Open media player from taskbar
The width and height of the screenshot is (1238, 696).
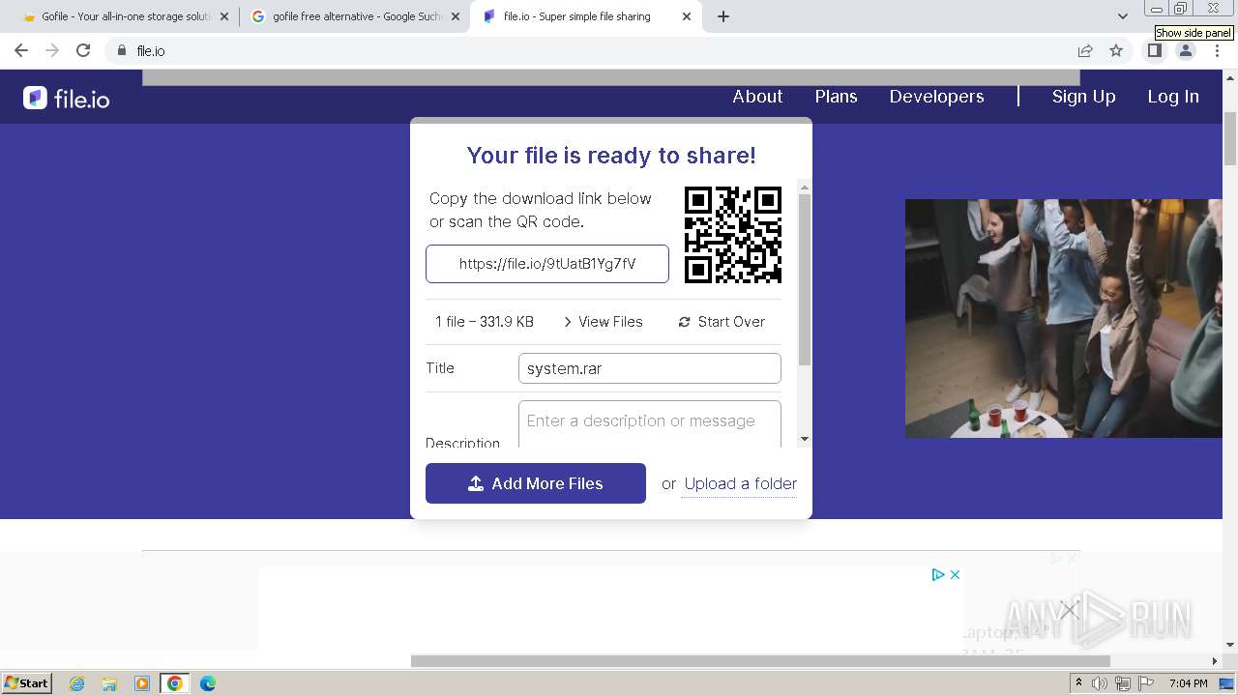142,683
